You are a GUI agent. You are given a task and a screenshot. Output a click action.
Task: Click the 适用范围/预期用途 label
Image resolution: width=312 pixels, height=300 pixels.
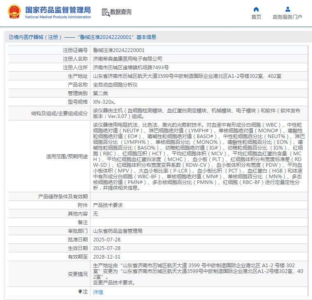[67, 156]
